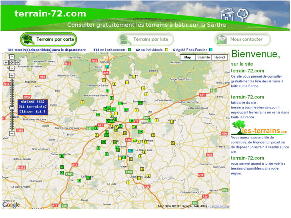This screenshot has width=291, height=218.
Task: Select green marker 6 beside E501 sign
Action: pos(62,173)
